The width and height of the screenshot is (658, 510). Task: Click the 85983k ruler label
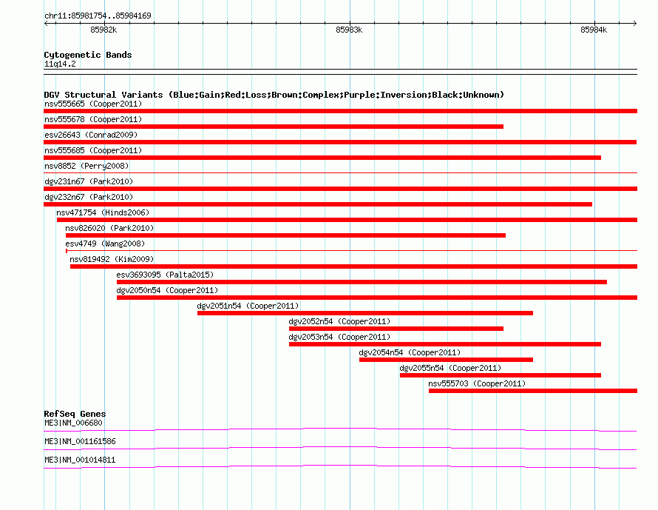point(349,30)
